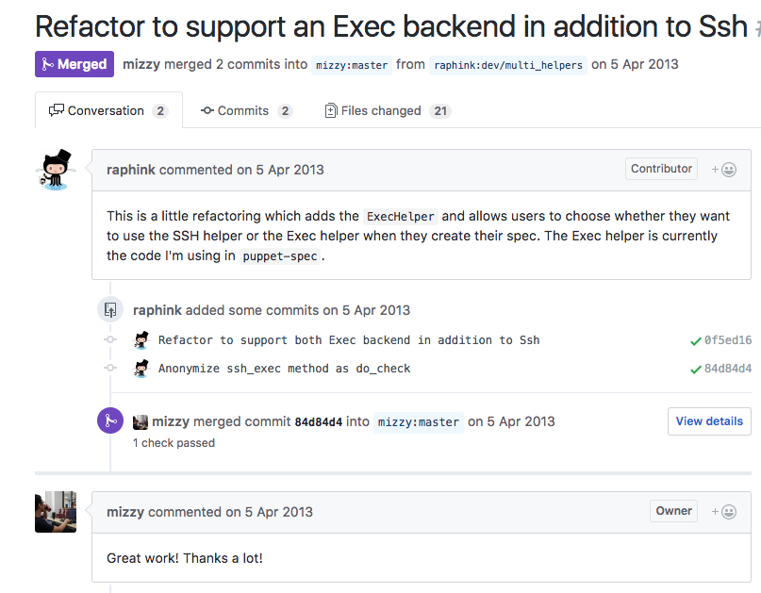Open commit hash 0f5ed16 link

(x=727, y=340)
